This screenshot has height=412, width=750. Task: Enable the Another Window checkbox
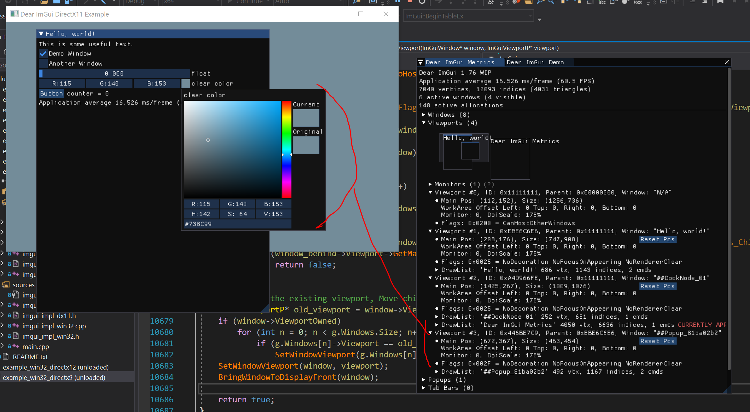43,63
